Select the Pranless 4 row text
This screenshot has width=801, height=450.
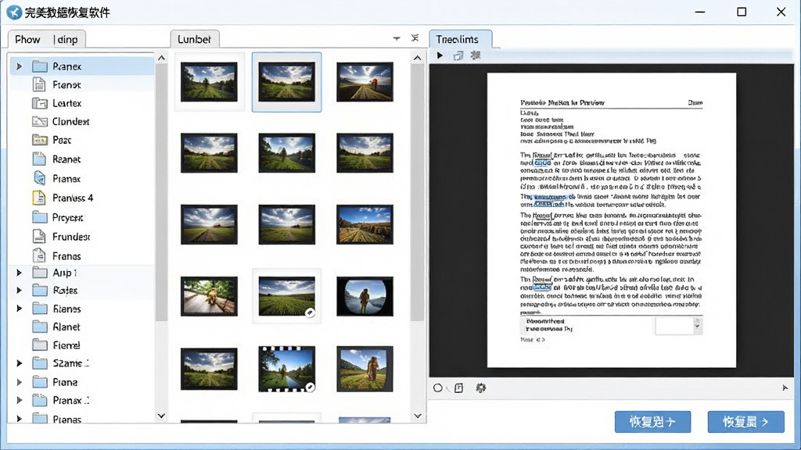73,198
